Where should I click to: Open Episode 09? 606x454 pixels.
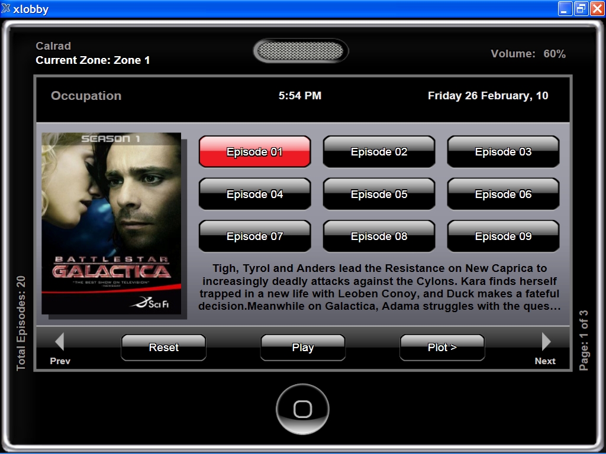503,236
